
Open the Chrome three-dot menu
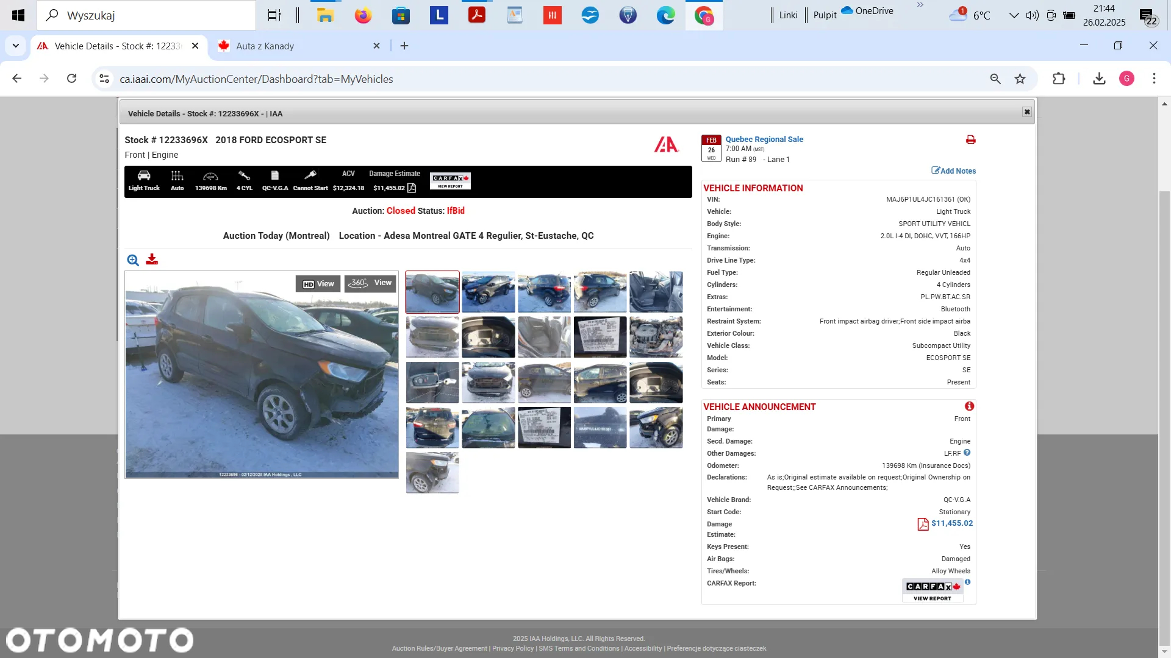coord(1154,79)
